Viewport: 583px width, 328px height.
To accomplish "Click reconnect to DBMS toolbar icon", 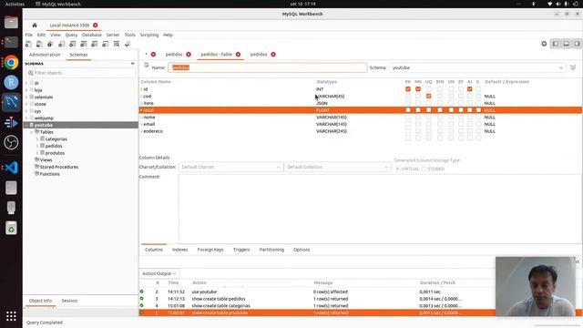I will pos(128,44).
